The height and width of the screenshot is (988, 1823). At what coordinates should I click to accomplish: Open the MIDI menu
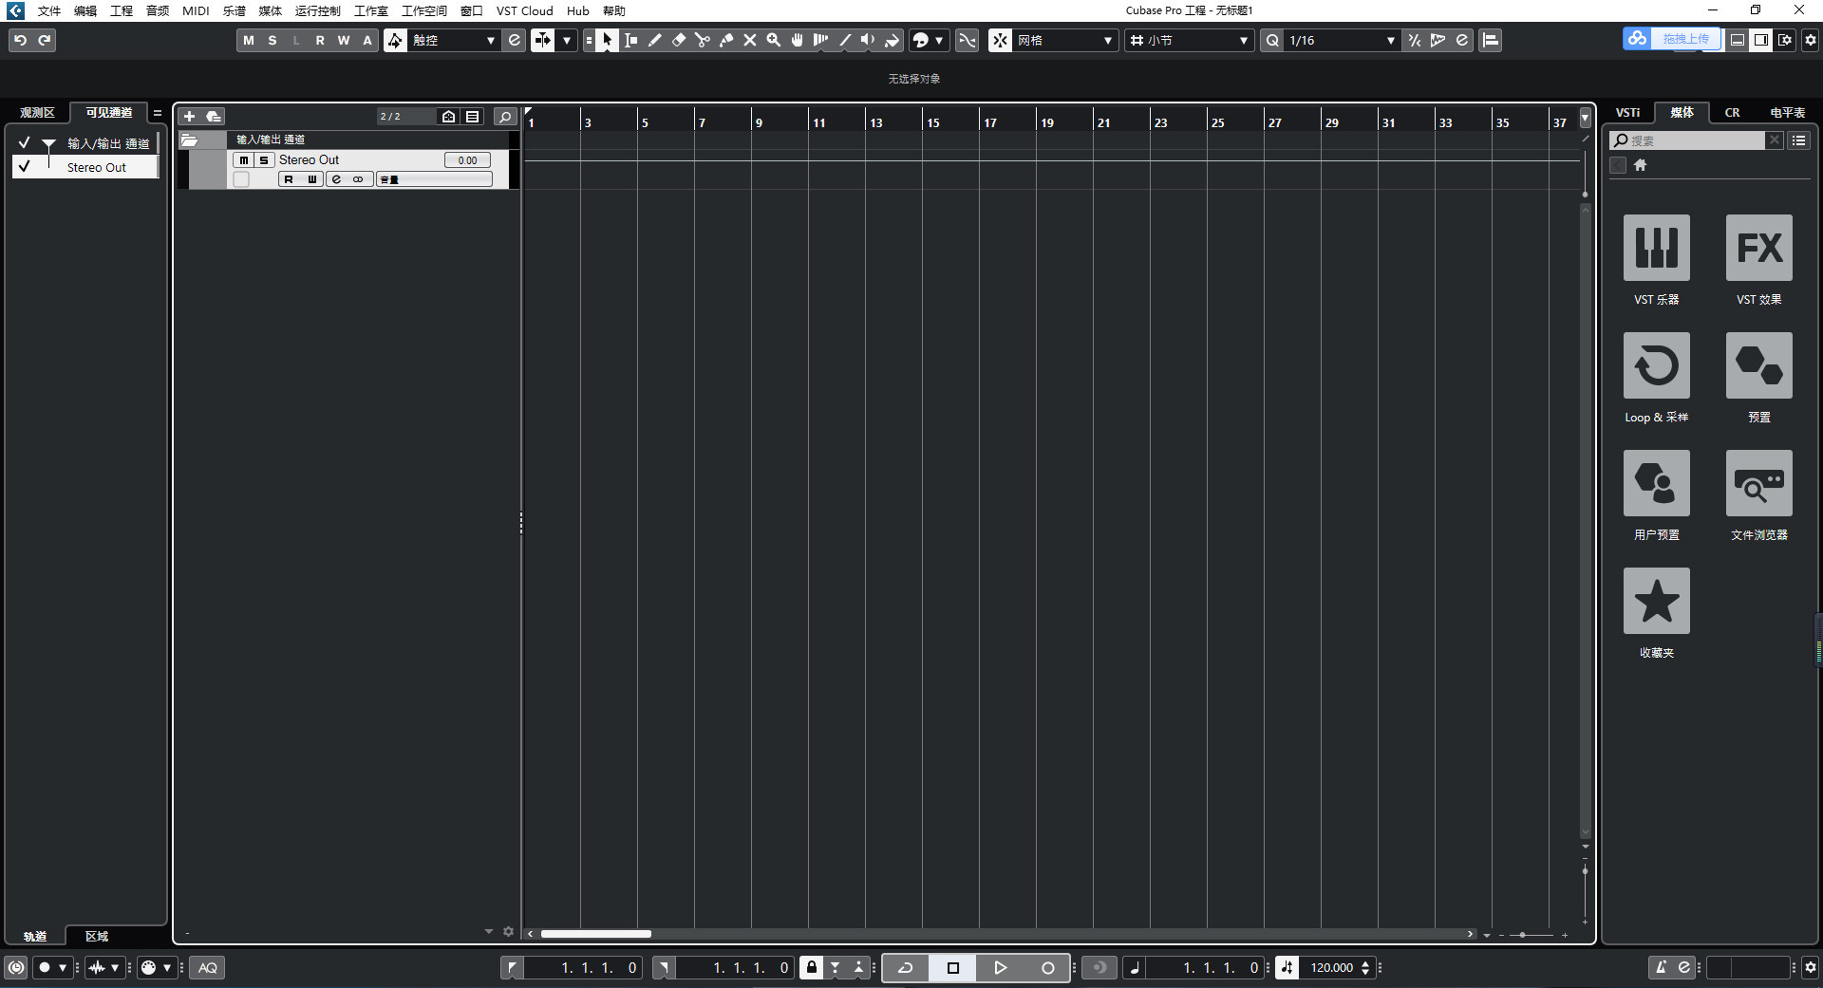(x=196, y=11)
